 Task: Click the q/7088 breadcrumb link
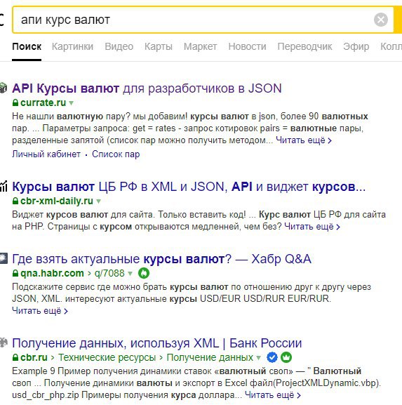109,273
